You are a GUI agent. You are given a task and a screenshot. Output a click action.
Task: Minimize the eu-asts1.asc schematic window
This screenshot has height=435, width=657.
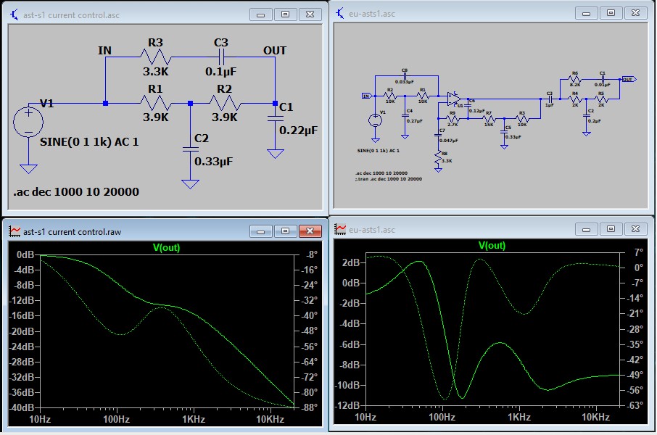[x=586, y=13]
